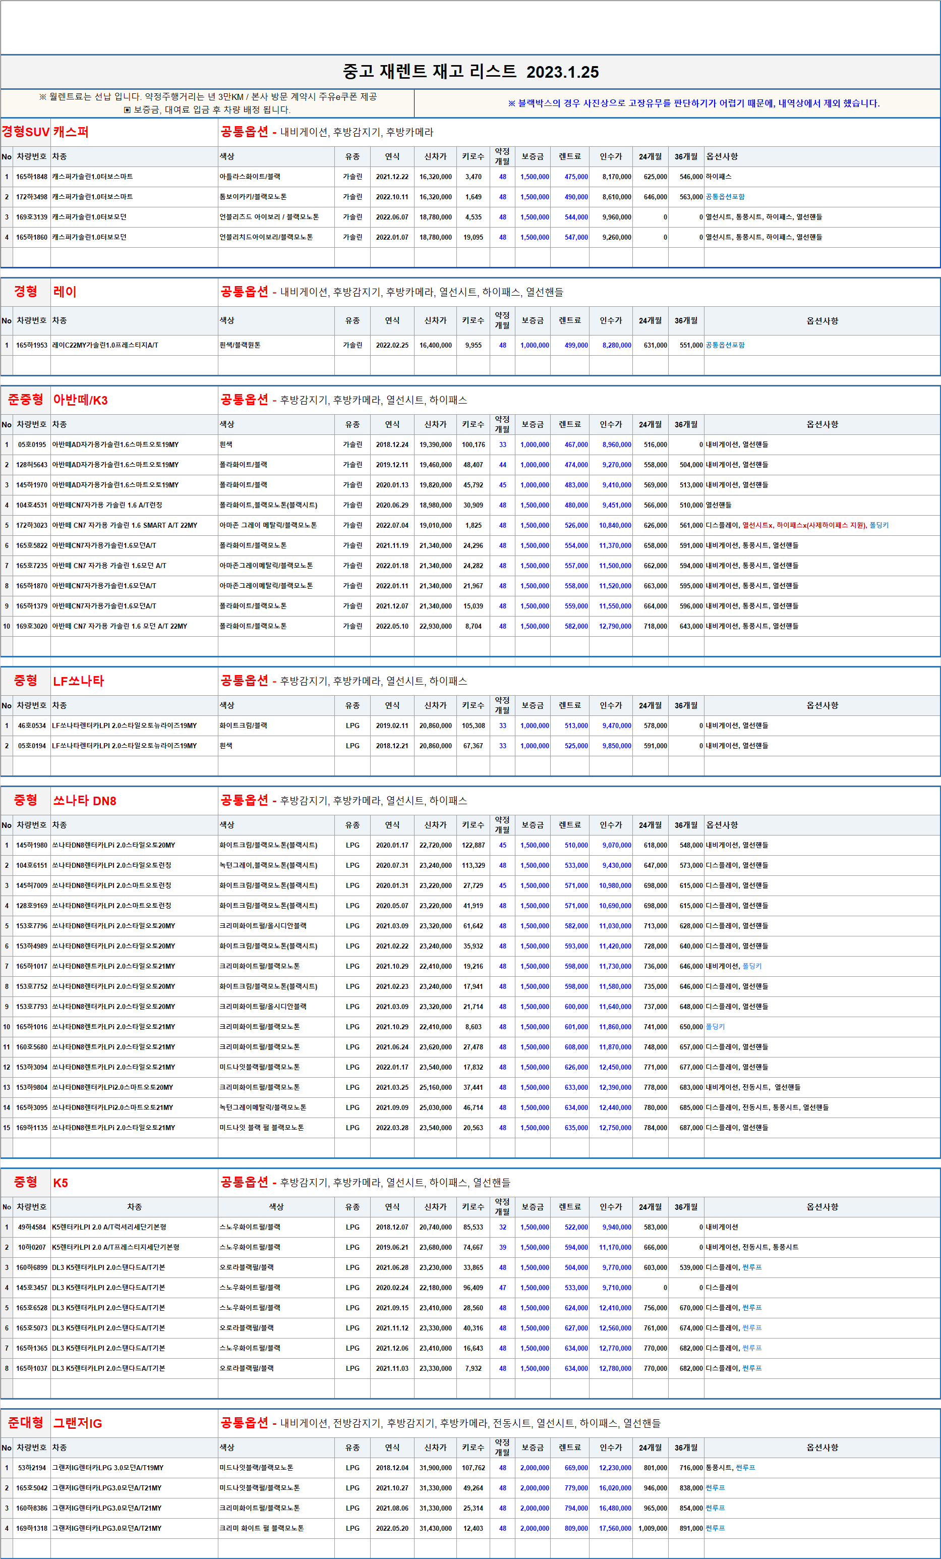The width and height of the screenshot is (941, 1559).
Task: Click plate number 128허5643
Action: point(32,465)
